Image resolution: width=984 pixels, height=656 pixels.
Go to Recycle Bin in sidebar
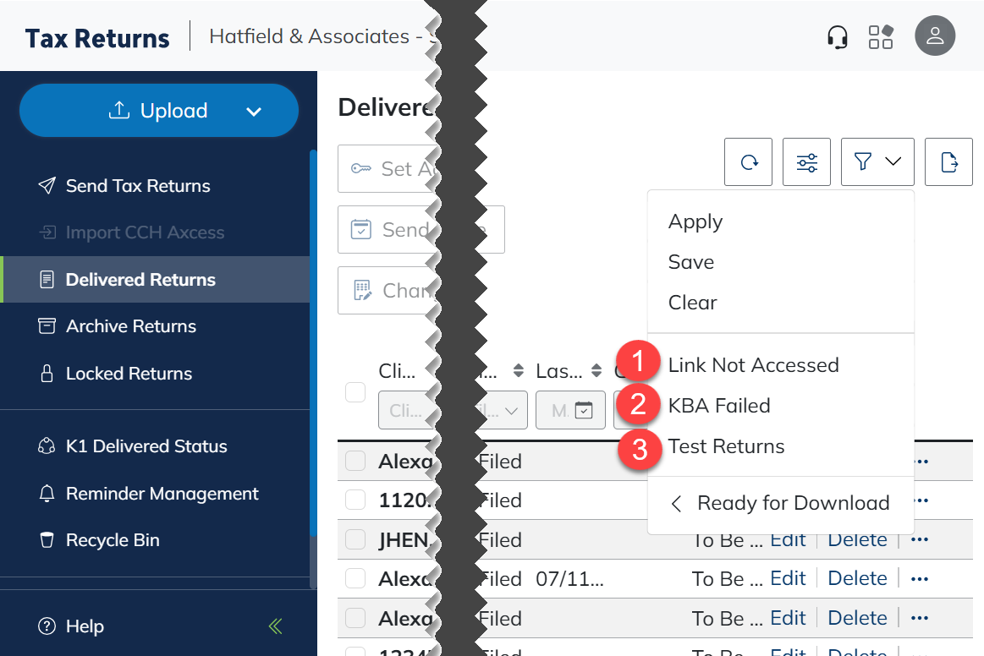pyautogui.click(x=113, y=540)
